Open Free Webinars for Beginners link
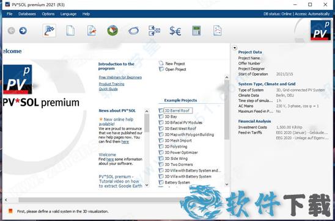This screenshot has height=221, width=335. (x=120, y=77)
